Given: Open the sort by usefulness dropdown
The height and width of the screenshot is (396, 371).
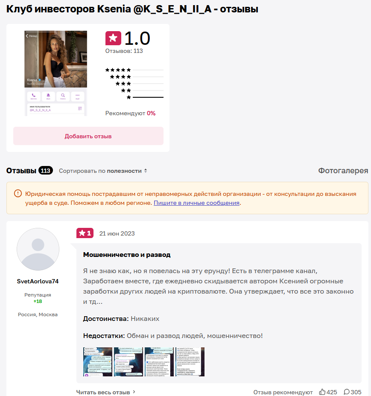Looking at the screenshot, I should tap(102, 171).
